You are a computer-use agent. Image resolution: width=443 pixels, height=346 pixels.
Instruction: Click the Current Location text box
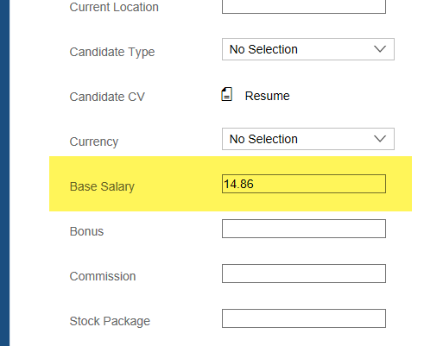pos(304,6)
